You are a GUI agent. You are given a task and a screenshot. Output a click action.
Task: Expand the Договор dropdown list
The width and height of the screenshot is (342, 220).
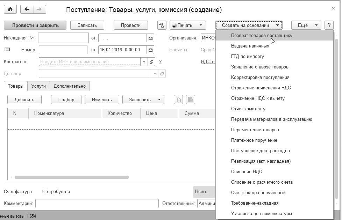point(155,74)
